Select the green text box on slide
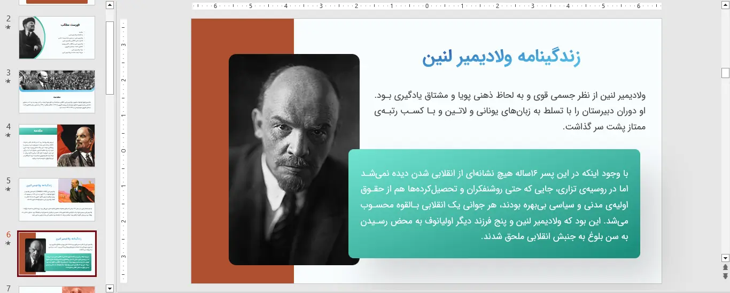Image resolution: width=730 pixels, height=293 pixels. click(494, 204)
